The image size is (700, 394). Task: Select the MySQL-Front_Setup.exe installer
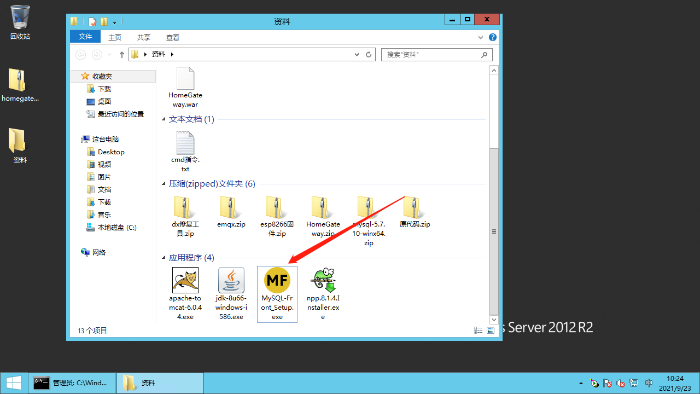(277, 294)
